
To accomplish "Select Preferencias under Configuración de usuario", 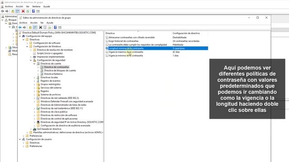I will (36, 146).
